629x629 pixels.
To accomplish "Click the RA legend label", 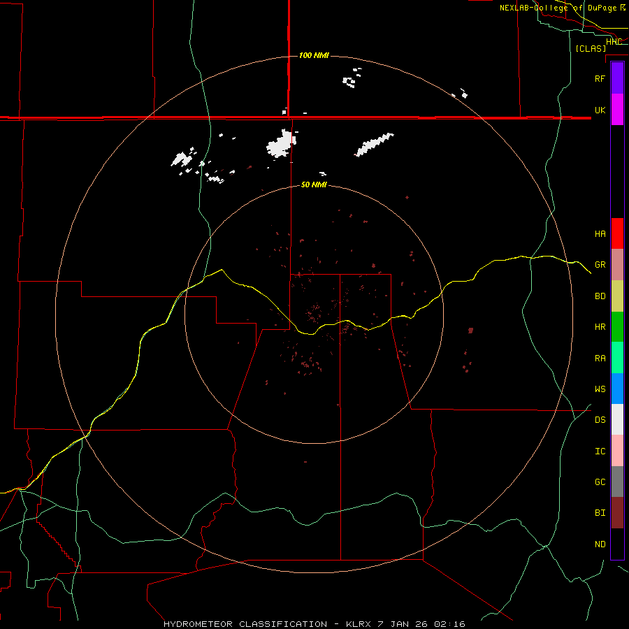I will (600, 359).
